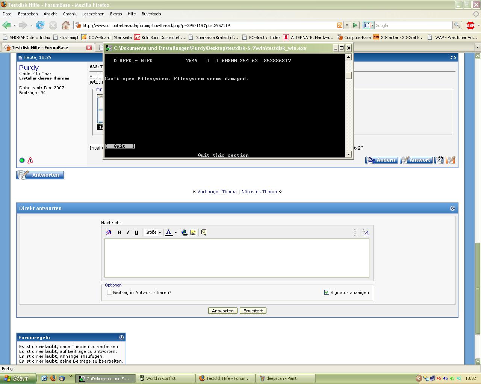The width and height of the screenshot is (481, 384).
Task: Click the Antworten button below the post
Action: pyautogui.click(x=40, y=175)
